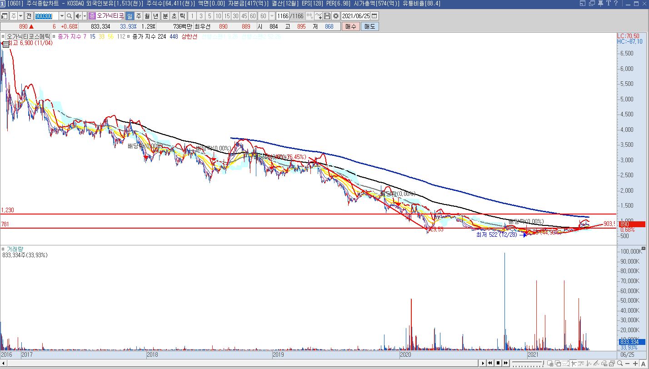Viewport: 649px width, 369px height.
Task: Click the stop button at bottom
Action: [x=498, y=363]
